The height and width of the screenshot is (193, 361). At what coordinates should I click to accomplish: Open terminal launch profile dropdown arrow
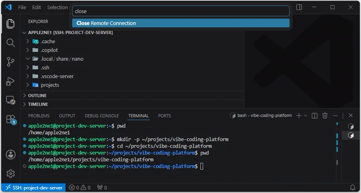click(306, 115)
